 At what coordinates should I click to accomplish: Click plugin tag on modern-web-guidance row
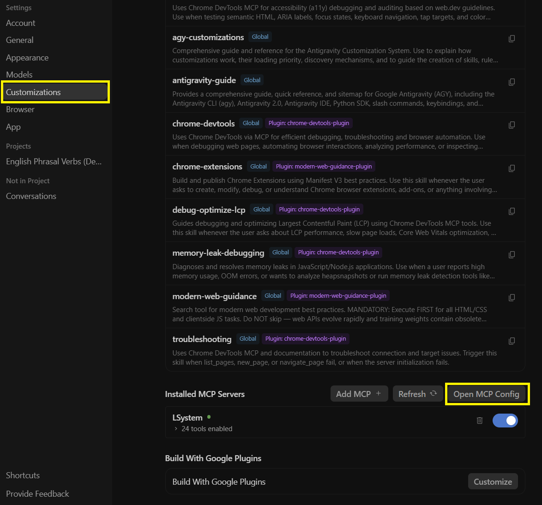338,295
